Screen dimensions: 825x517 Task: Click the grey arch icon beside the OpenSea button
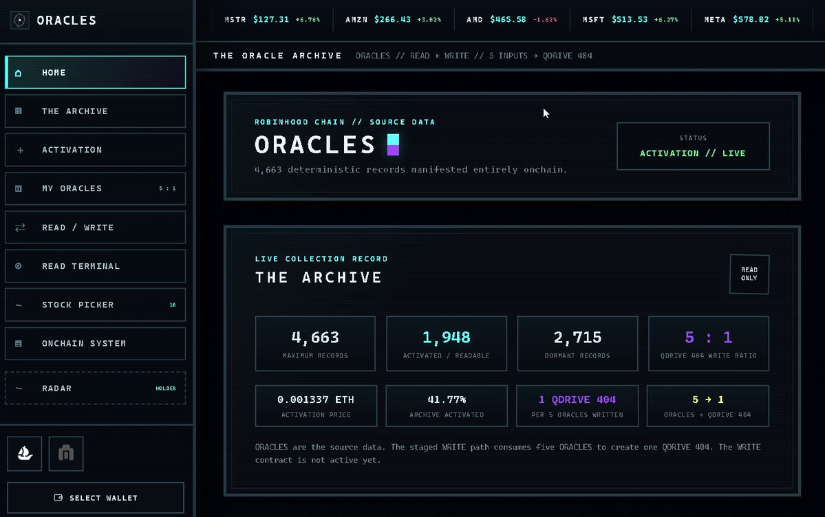pos(66,453)
